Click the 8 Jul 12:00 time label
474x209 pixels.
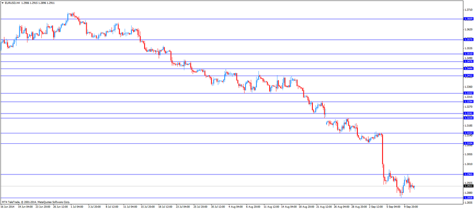click(113, 207)
